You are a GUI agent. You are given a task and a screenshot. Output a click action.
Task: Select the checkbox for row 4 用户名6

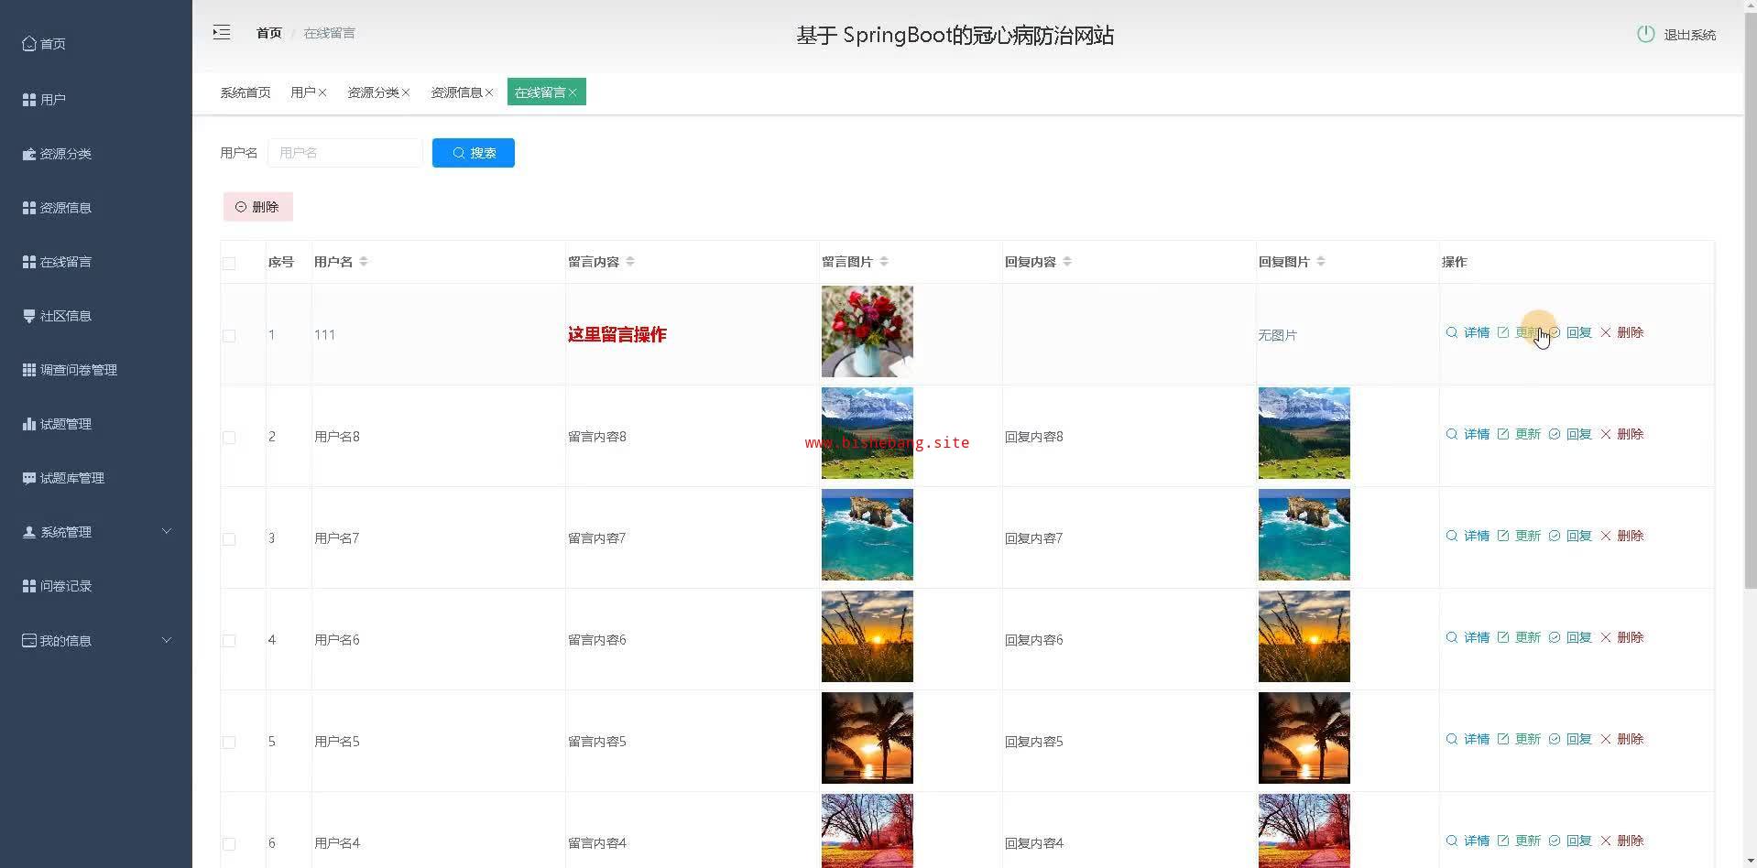(x=229, y=641)
